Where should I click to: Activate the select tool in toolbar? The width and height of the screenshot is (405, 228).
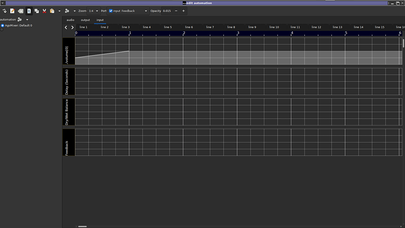click(29, 11)
